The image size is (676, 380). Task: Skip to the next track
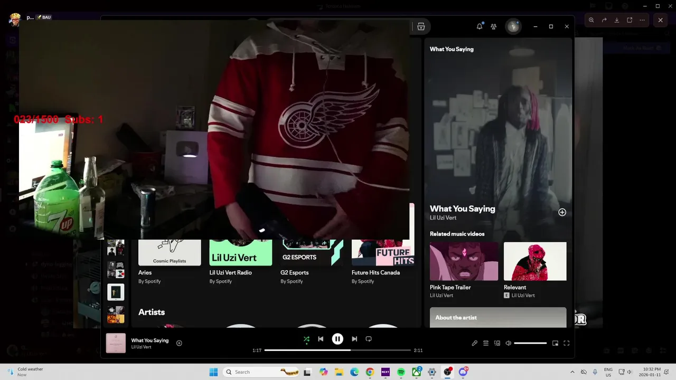(x=354, y=339)
